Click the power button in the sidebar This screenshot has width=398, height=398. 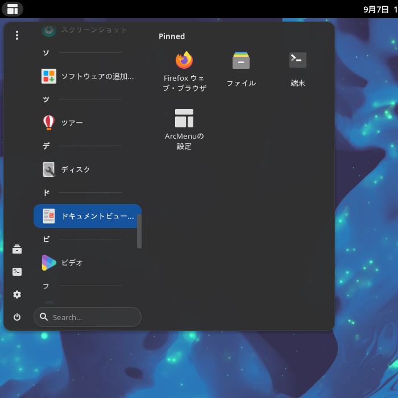17,317
